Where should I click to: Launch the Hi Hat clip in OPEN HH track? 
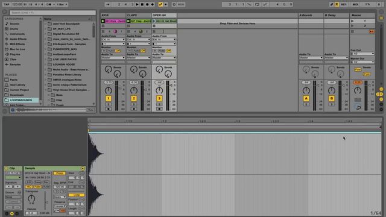click(154, 21)
